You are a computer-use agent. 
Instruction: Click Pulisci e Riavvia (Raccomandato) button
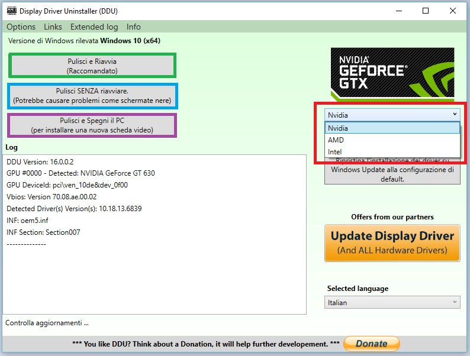[x=92, y=66]
